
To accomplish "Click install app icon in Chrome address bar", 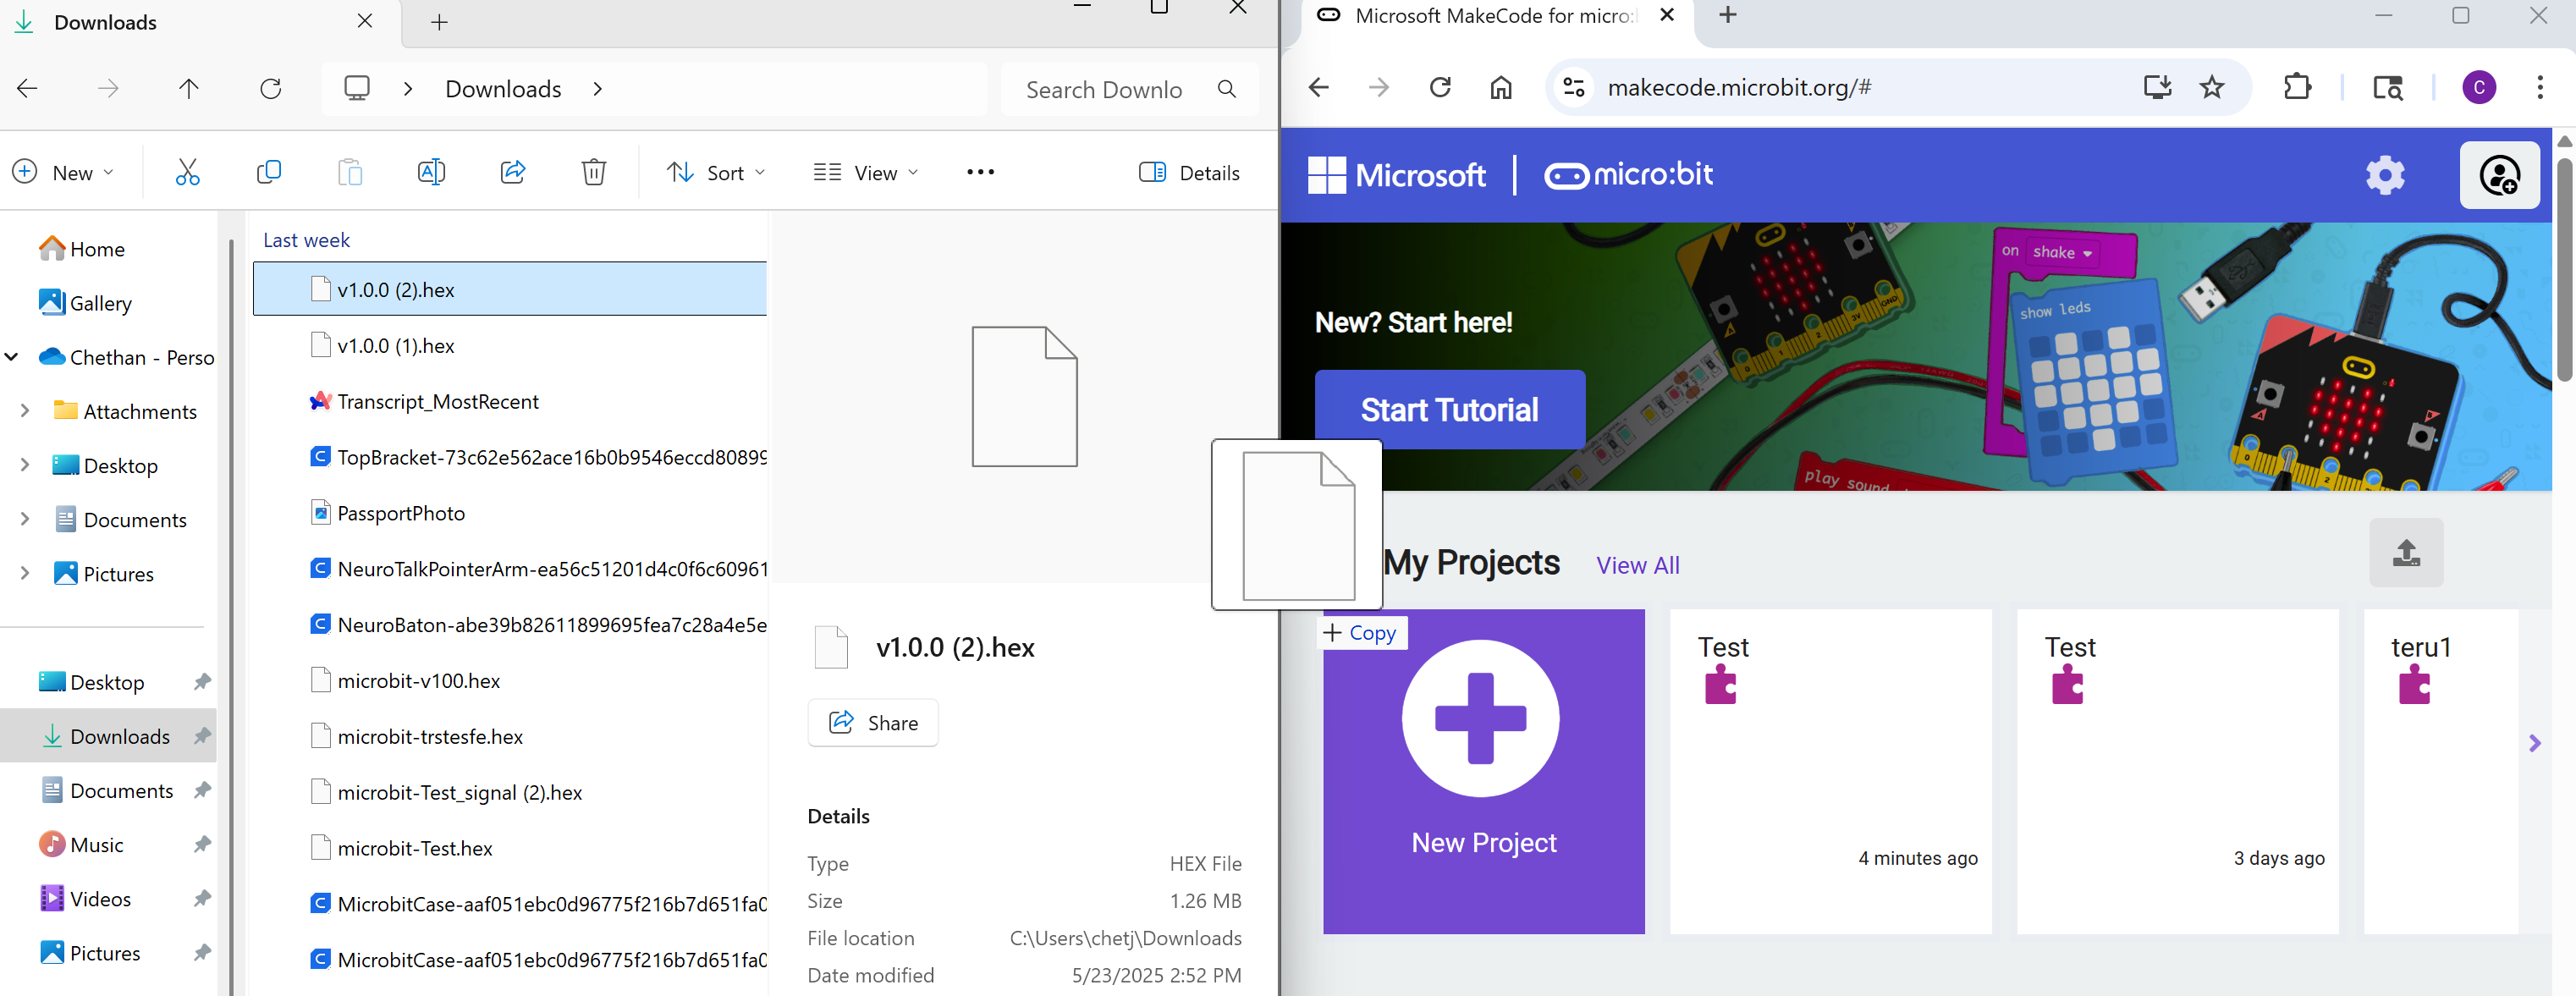I will pos(2158,87).
